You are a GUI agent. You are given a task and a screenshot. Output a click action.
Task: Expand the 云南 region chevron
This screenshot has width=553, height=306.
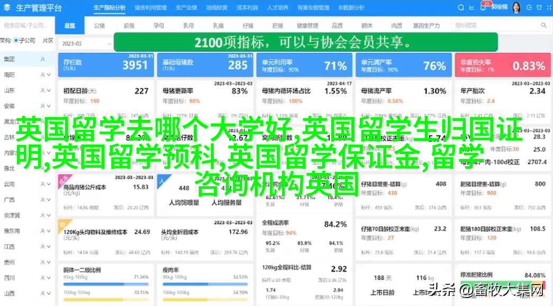tap(49, 184)
